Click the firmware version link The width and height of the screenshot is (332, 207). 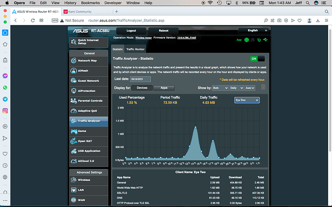pyautogui.click(x=187, y=38)
